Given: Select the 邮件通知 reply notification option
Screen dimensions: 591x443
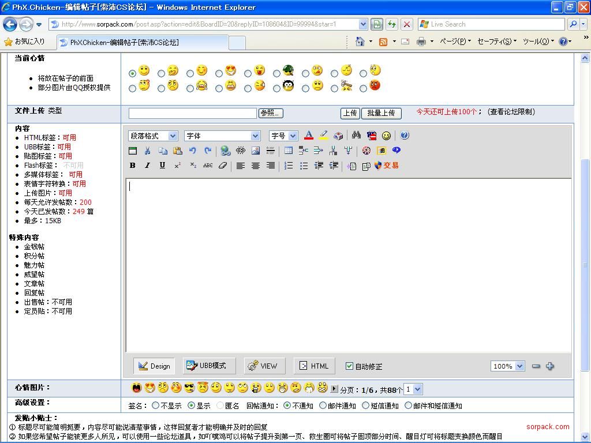Looking at the screenshot, I should click(323, 406).
